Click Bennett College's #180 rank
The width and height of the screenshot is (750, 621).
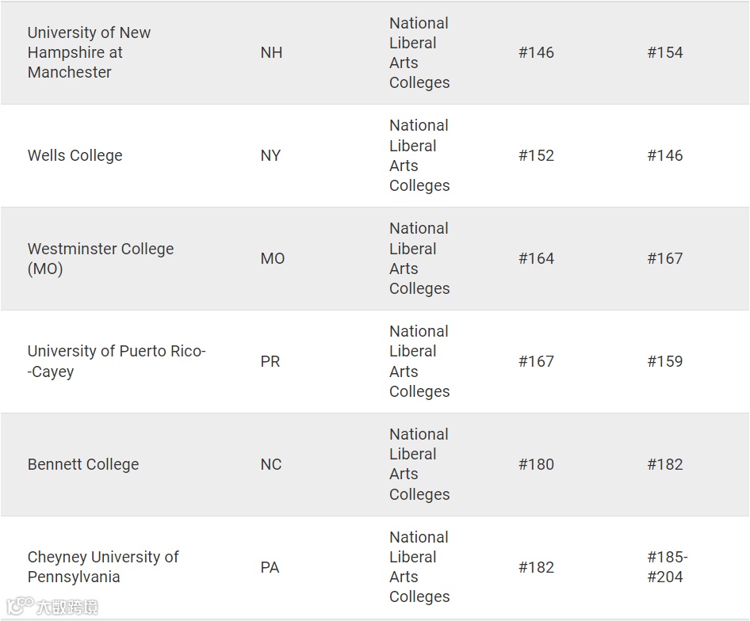[x=536, y=464]
